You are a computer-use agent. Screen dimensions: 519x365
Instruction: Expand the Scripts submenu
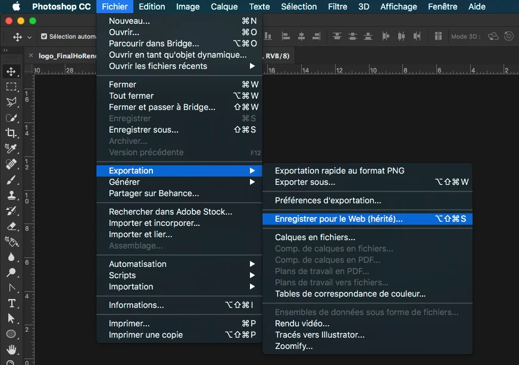[252, 275]
